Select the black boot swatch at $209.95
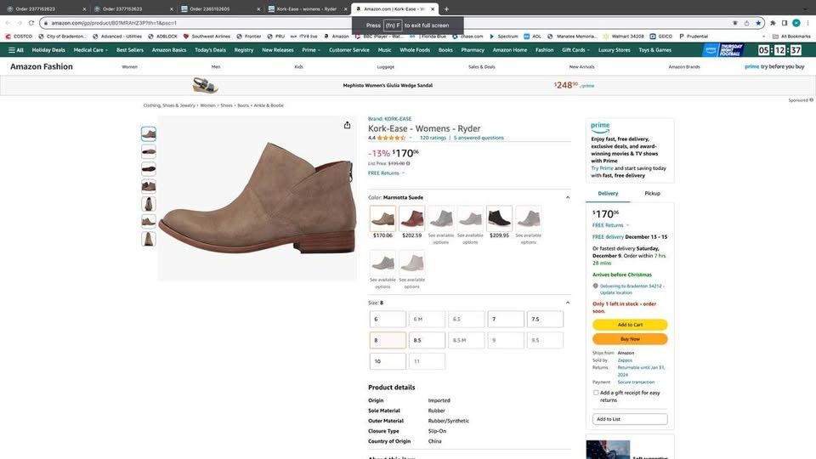 coord(499,218)
